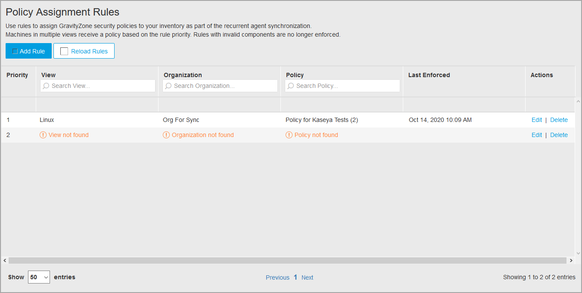The width and height of the screenshot is (582, 293).
Task: Delete the priority 2 invalid rule
Action: [559, 135]
